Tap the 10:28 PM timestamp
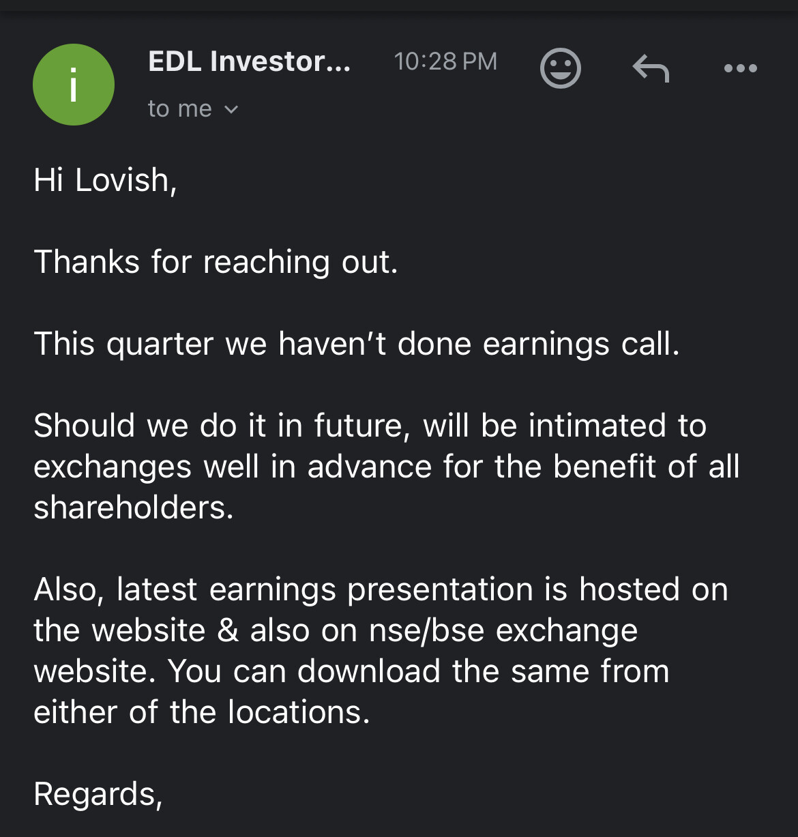The image size is (798, 837). pyautogui.click(x=445, y=61)
